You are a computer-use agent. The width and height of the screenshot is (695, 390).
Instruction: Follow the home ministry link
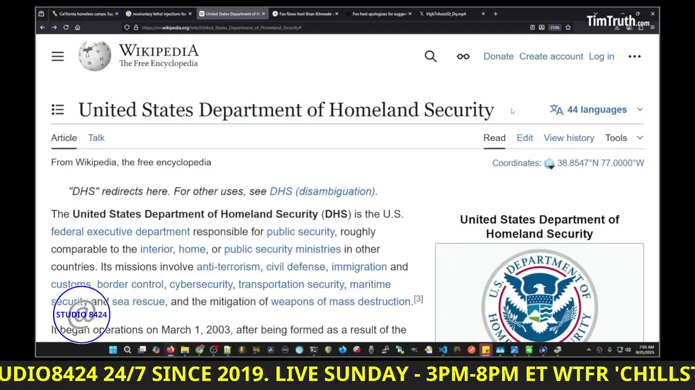pos(192,249)
